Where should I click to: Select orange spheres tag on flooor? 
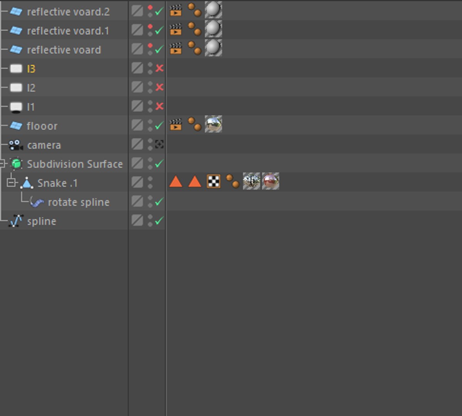click(x=195, y=124)
